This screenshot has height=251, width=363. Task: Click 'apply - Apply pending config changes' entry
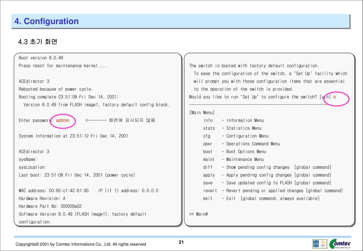[267, 175]
